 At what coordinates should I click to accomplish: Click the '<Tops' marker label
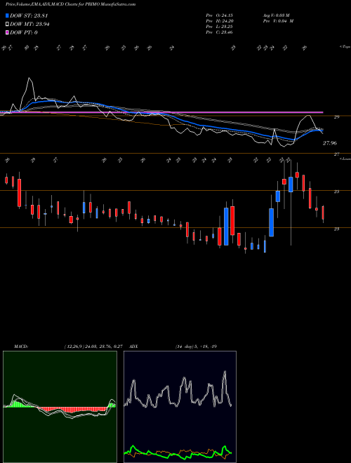pyautogui.click(x=345, y=47)
